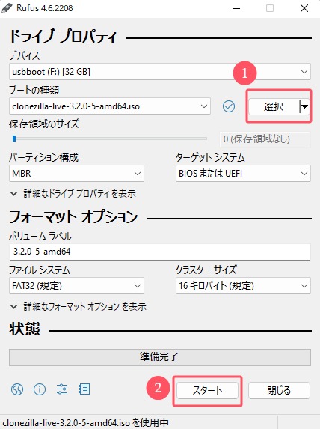Viewport: 320px width, 429px height.
Task: Click the スタート button
Action: (x=207, y=390)
